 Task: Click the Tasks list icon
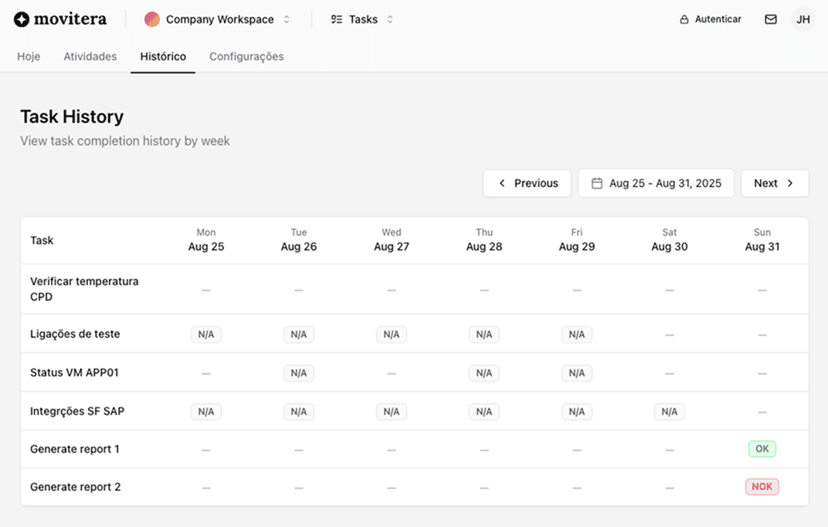tap(337, 19)
